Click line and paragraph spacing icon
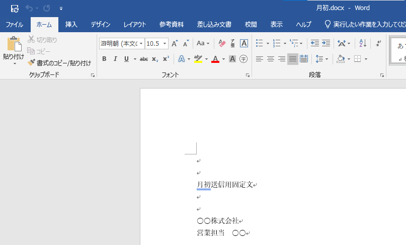Screen dimensions: 406x245 pyautogui.click(x=319, y=59)
